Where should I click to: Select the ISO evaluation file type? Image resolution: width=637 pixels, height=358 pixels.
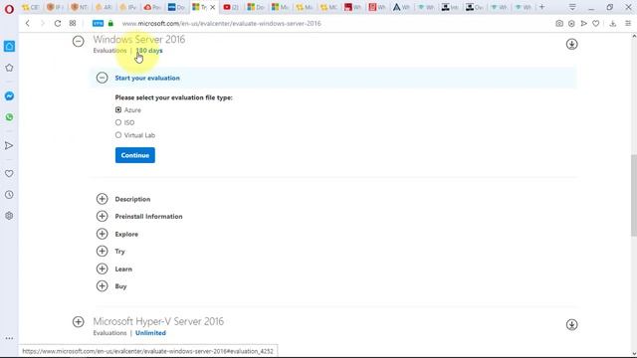pos(118,122)
